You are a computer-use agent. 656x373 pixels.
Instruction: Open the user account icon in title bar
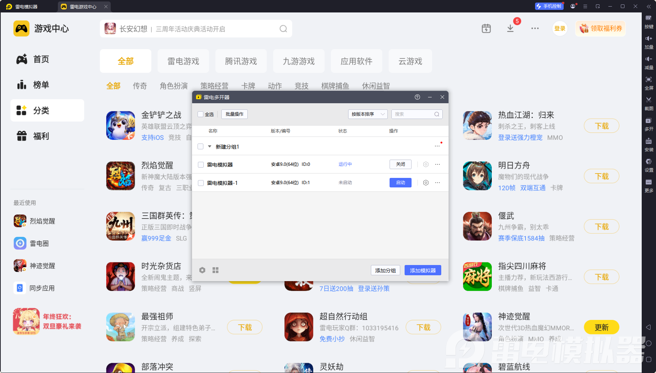click(x=573, y=6)
